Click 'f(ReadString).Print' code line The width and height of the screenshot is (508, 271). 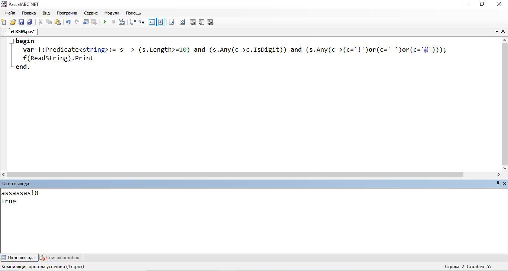click(58, 58)
